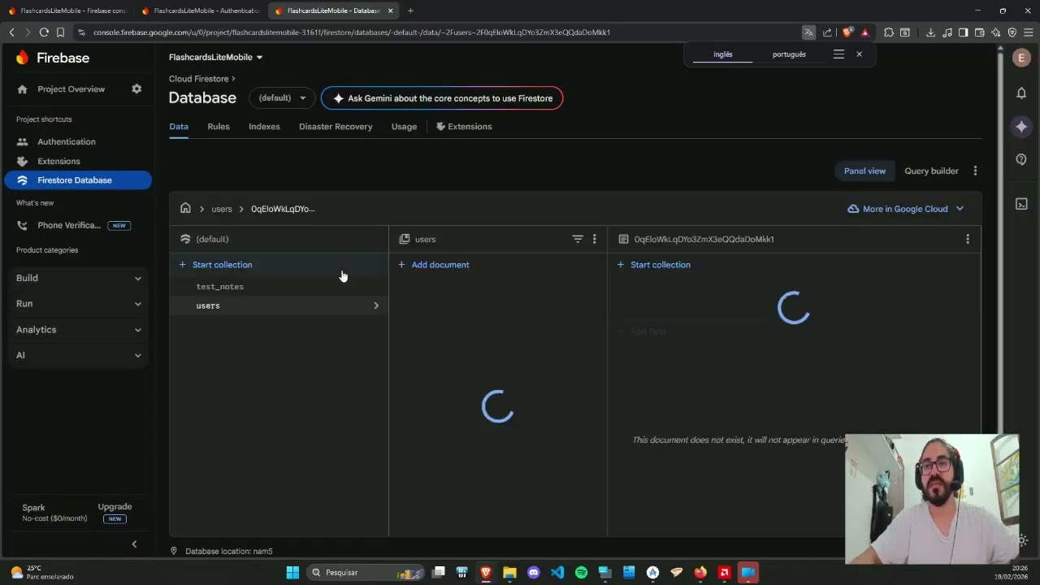Expand users collection arrow

(376, 305)
